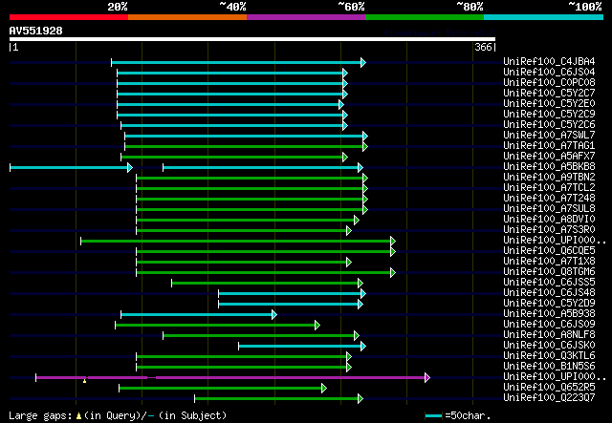Click the green ~80% legend segment
This screenshot has width=612, height=423.
425,17
